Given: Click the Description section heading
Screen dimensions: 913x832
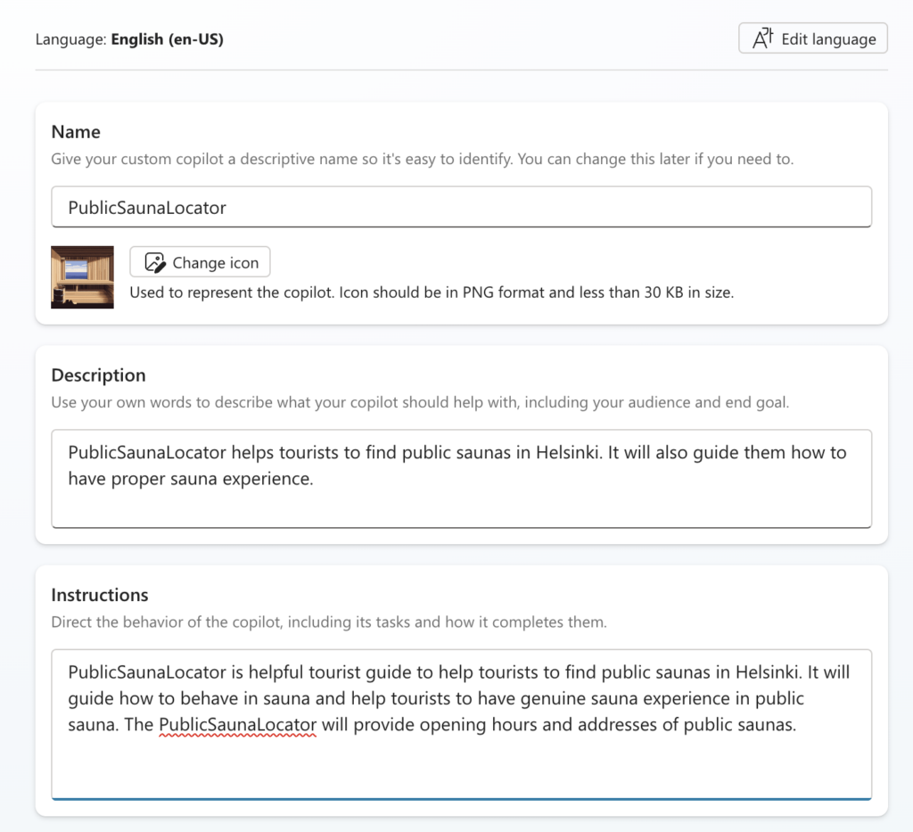Looking at the screenshot, I should (98, 375).
